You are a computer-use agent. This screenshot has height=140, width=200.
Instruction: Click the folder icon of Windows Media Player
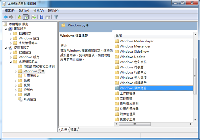tap(117, 41)
